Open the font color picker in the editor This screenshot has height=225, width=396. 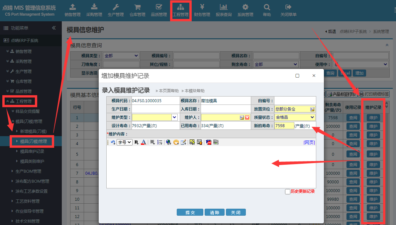(144, 142)
